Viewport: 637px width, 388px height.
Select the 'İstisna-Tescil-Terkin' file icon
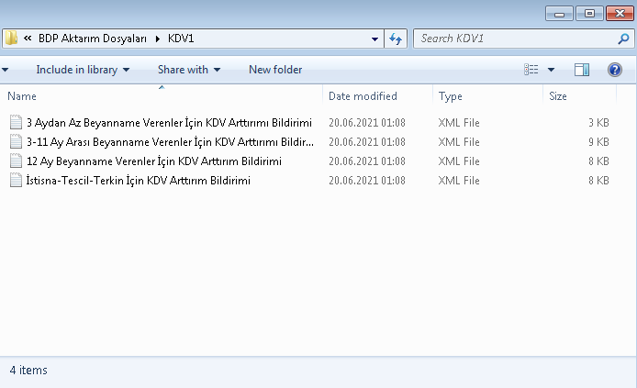point(16,180)
